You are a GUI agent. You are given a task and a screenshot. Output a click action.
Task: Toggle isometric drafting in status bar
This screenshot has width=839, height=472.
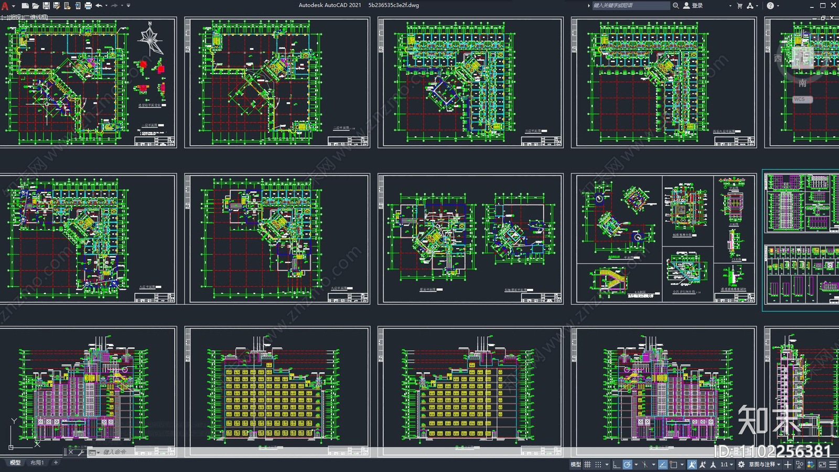(644, 465)
